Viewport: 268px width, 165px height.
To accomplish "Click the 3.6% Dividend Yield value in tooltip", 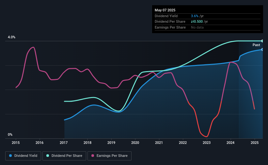I will 195,16.
